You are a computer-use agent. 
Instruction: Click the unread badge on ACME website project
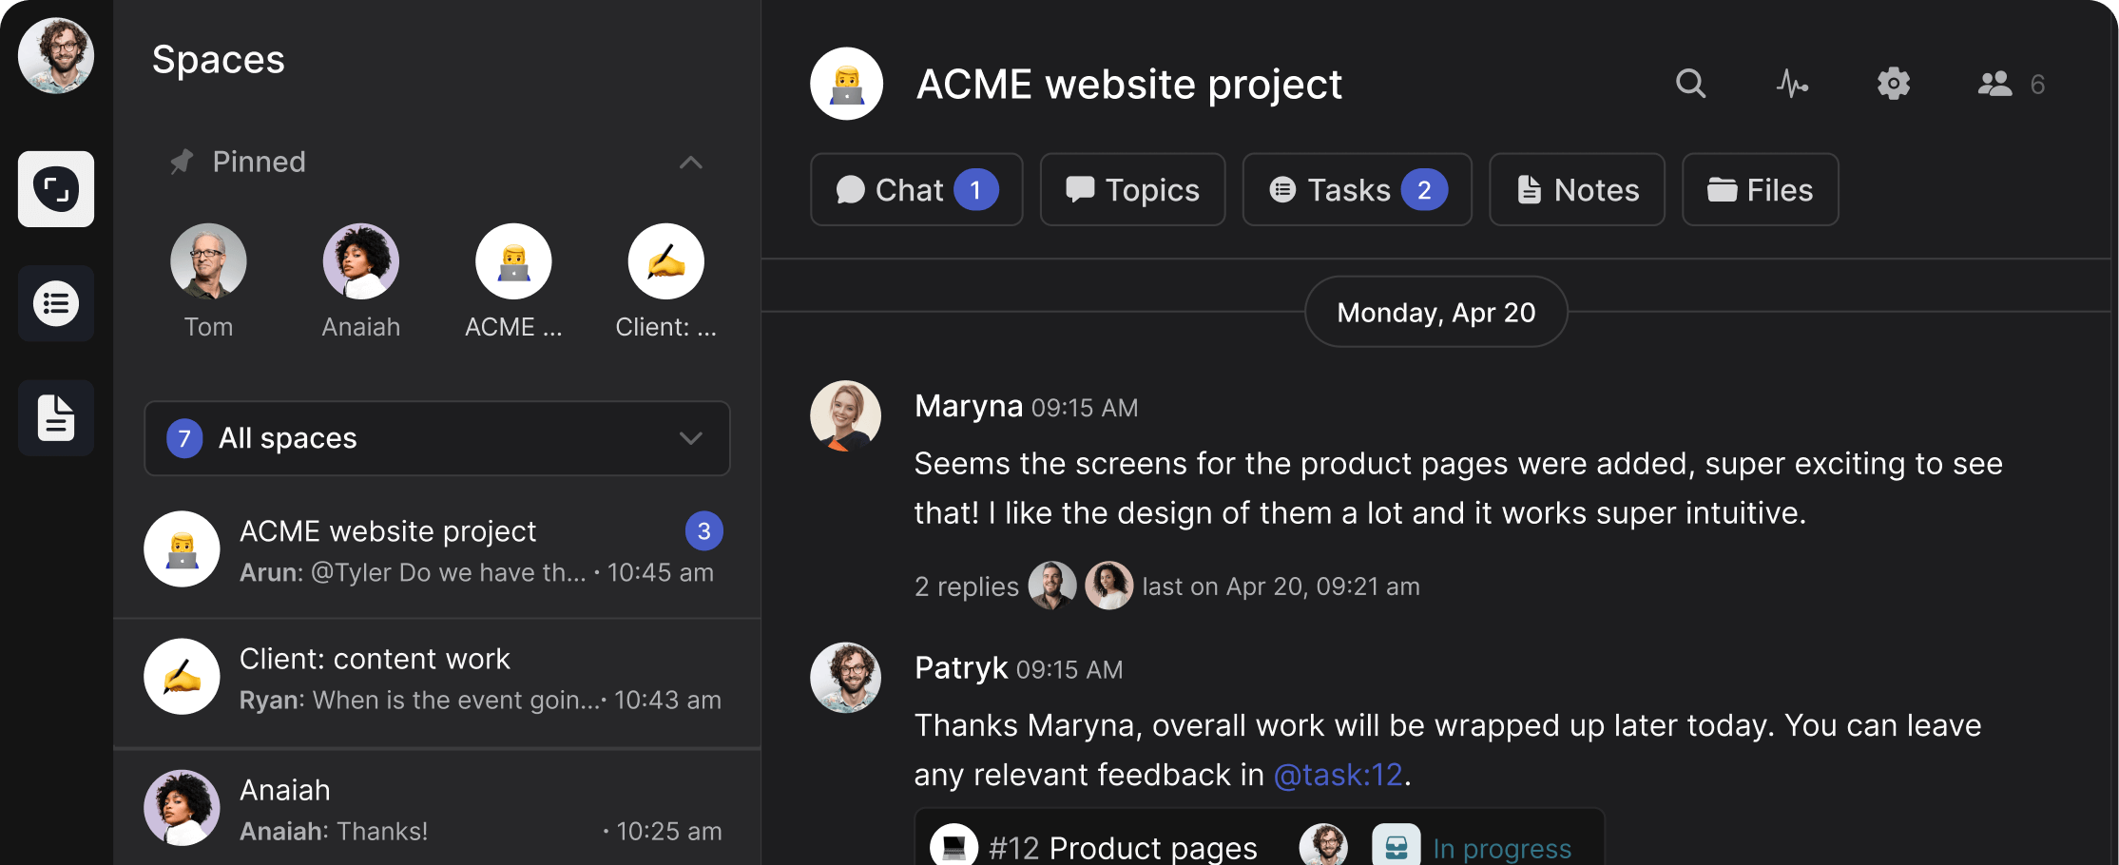tap(704, 530)
